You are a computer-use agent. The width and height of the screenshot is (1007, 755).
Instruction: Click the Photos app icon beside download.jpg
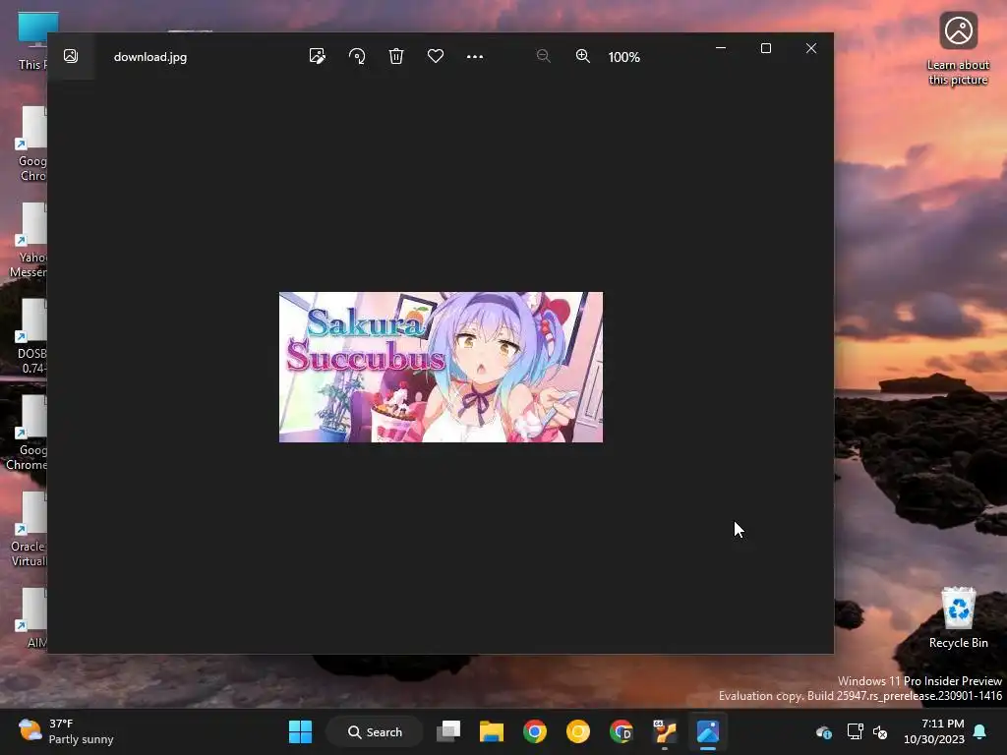pyautogui.click(x=71, y=56)
